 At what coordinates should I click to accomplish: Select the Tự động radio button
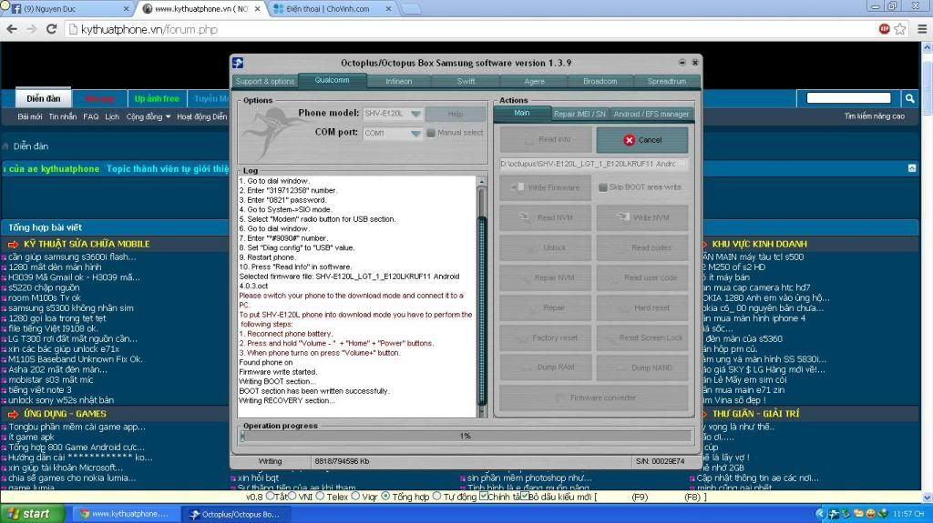pos(437,496)
